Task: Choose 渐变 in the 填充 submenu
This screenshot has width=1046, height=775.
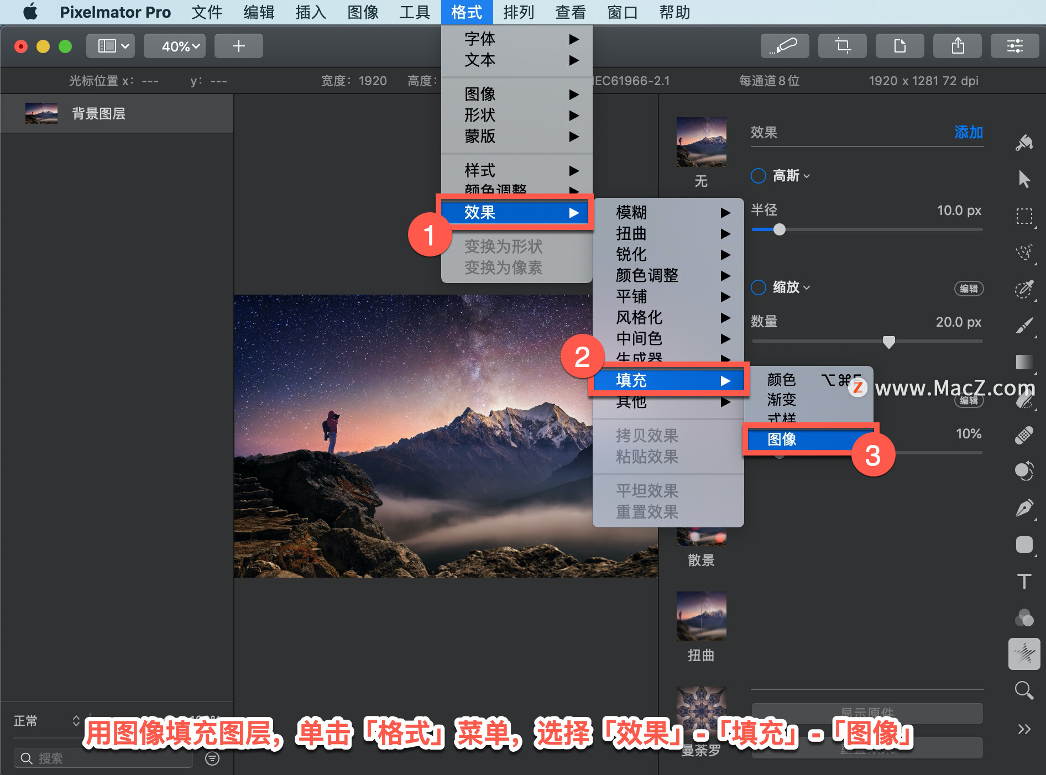Action: click(x=809, y=400)
